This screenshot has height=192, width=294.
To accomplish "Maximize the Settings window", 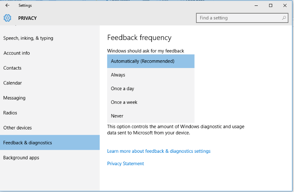I will pos(271,5).
